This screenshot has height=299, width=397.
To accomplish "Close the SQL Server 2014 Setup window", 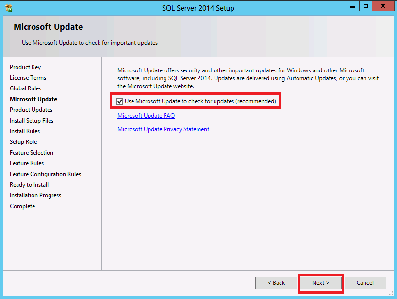I will point(383,6).
